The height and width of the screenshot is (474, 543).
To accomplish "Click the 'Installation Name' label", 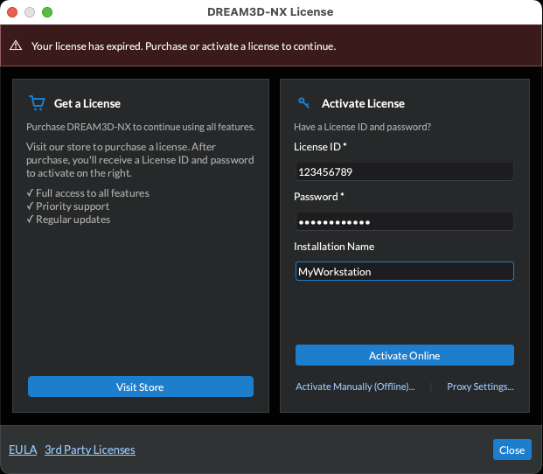I will [334, 247].
